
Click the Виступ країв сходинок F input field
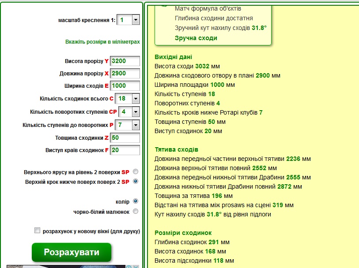[x=125, y=150]
